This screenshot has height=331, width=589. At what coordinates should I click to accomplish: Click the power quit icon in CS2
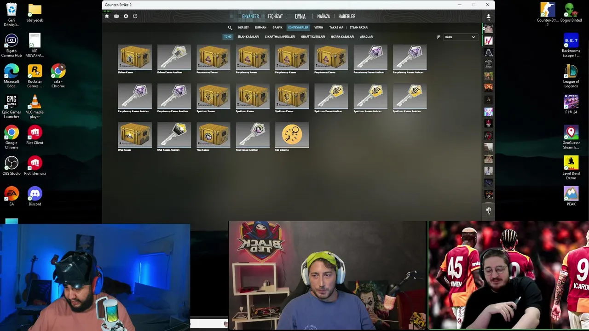click(x=135, y=16)
